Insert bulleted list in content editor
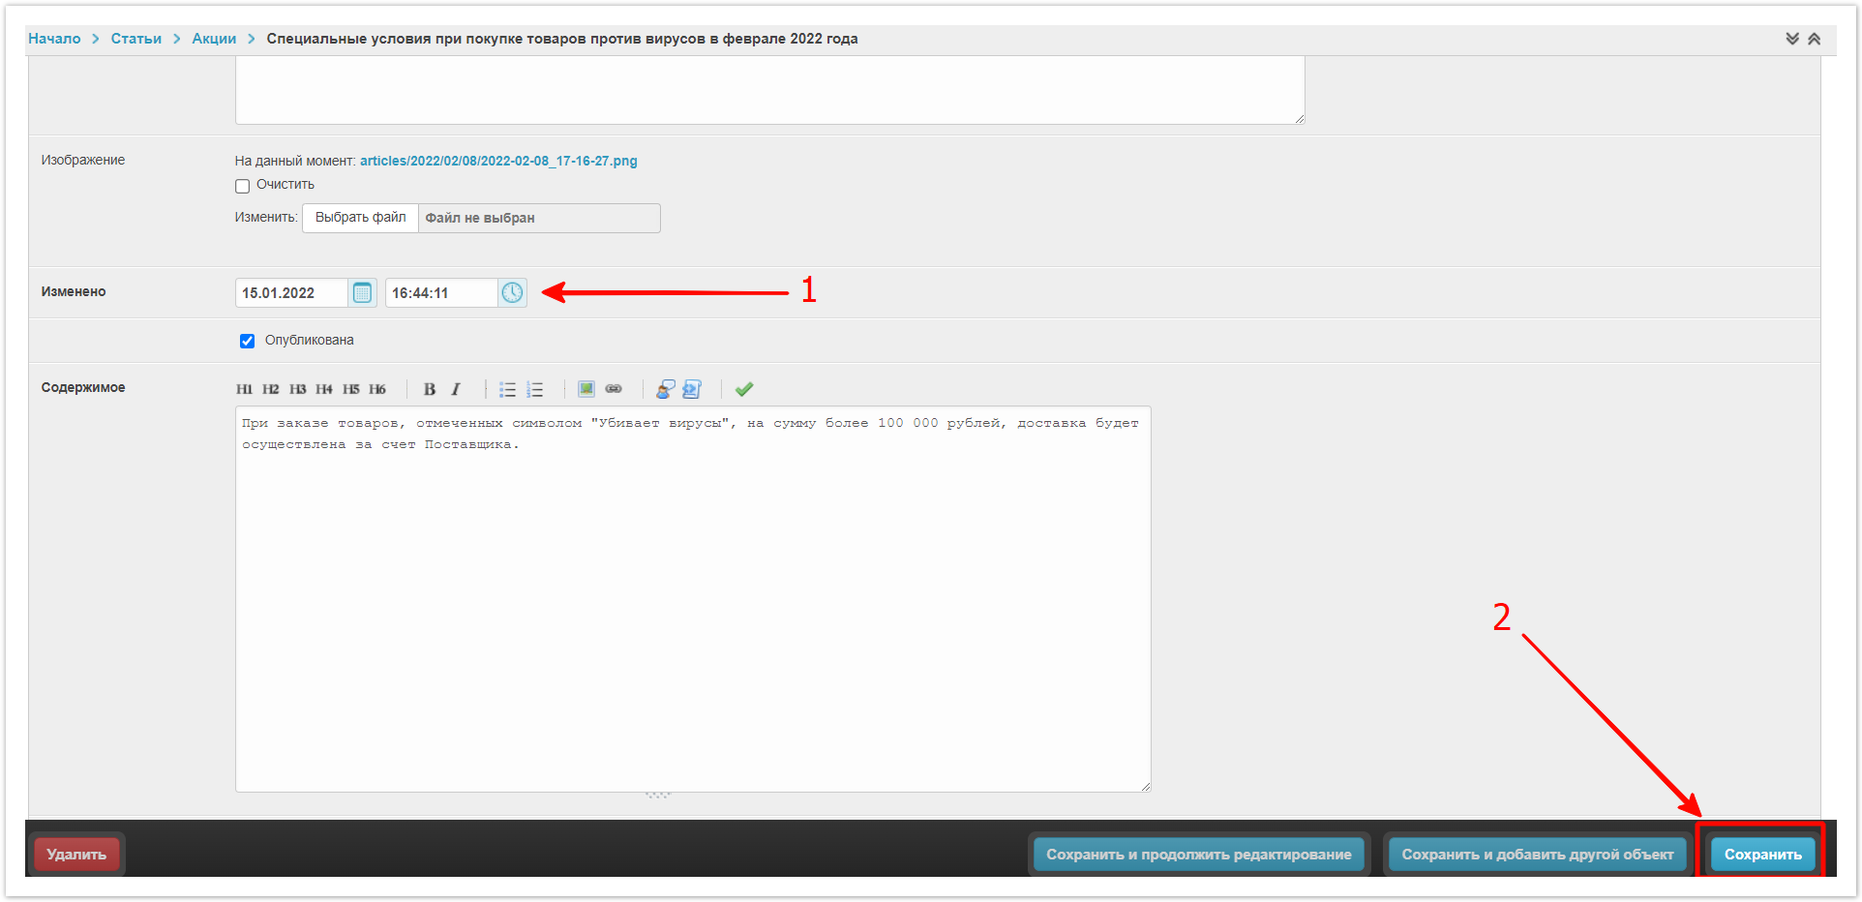 pyautogui.click(x=507, y=389)
